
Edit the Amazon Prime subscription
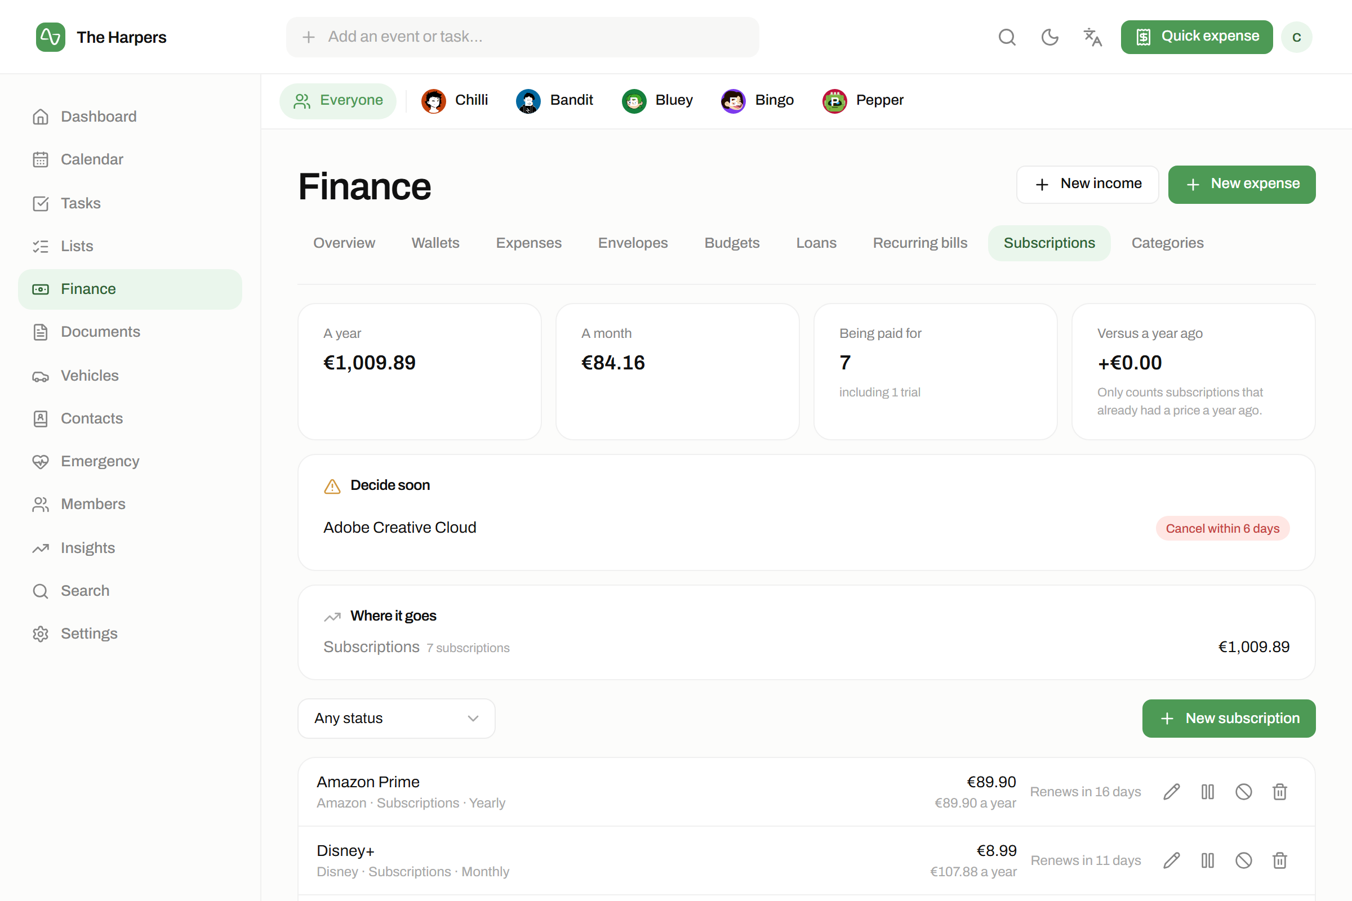(1172, 791)
